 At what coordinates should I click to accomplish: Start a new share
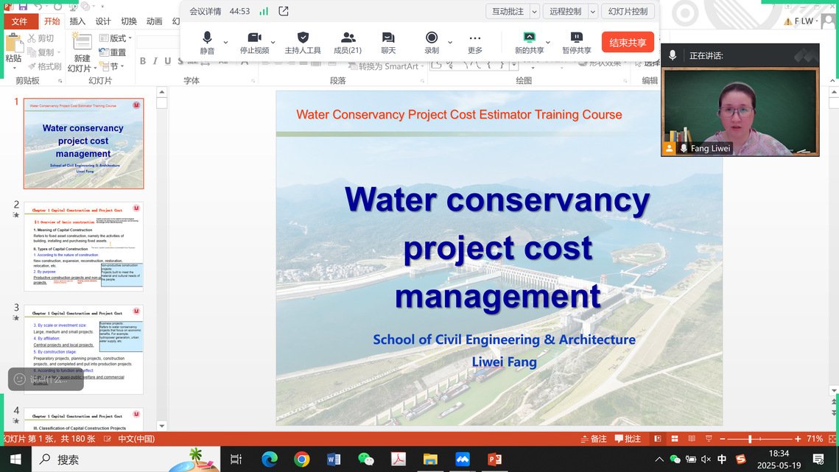tap(529, 43)
